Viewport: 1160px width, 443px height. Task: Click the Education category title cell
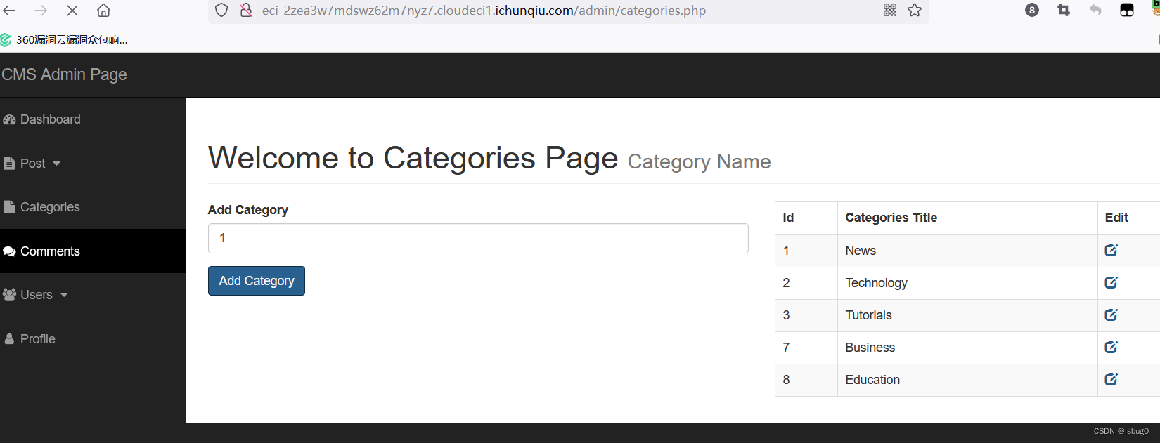967,380
